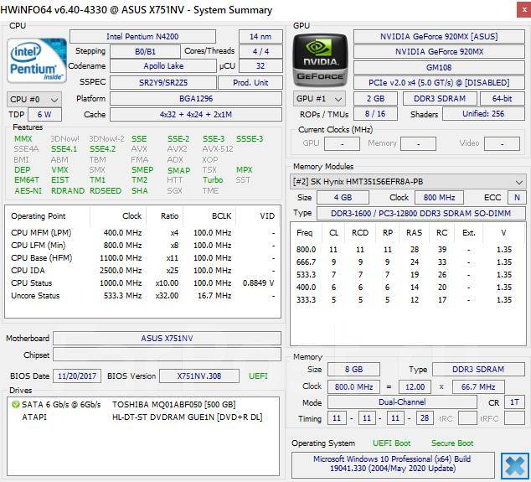531x482 pixels.
Task: Select the 333.3 frequency timing row
Action: [x=406, y=299]
